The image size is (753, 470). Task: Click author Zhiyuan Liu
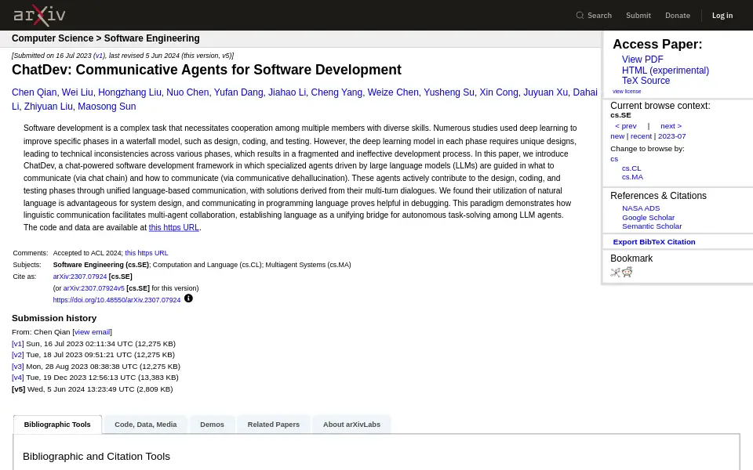pos(49,107)
